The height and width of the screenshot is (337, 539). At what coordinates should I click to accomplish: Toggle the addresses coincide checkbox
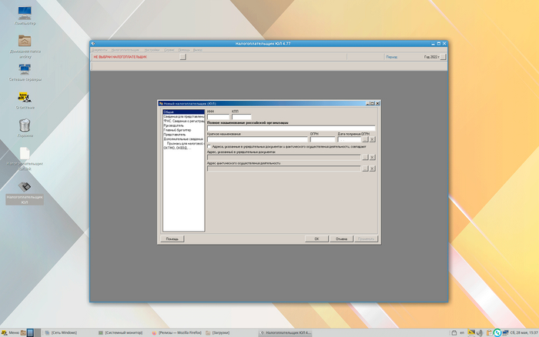pos(209,145)
